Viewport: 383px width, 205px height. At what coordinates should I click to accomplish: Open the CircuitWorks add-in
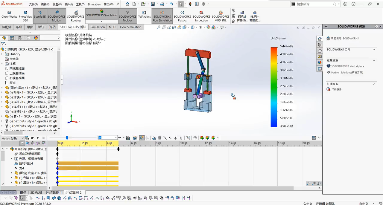coord(9,15)
